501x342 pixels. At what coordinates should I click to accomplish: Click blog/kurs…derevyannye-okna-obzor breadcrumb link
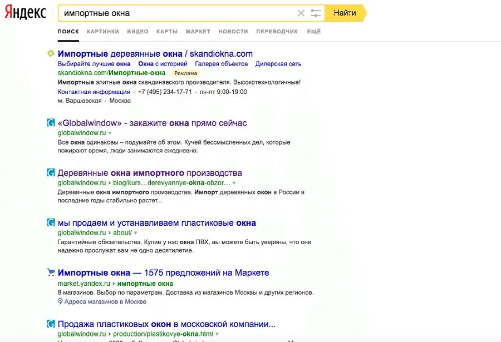tap(171, 182)
